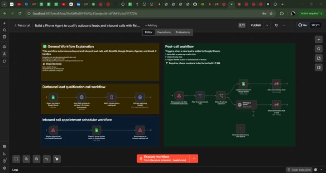Select the Send response to inbound webhook node

point(140,130)
